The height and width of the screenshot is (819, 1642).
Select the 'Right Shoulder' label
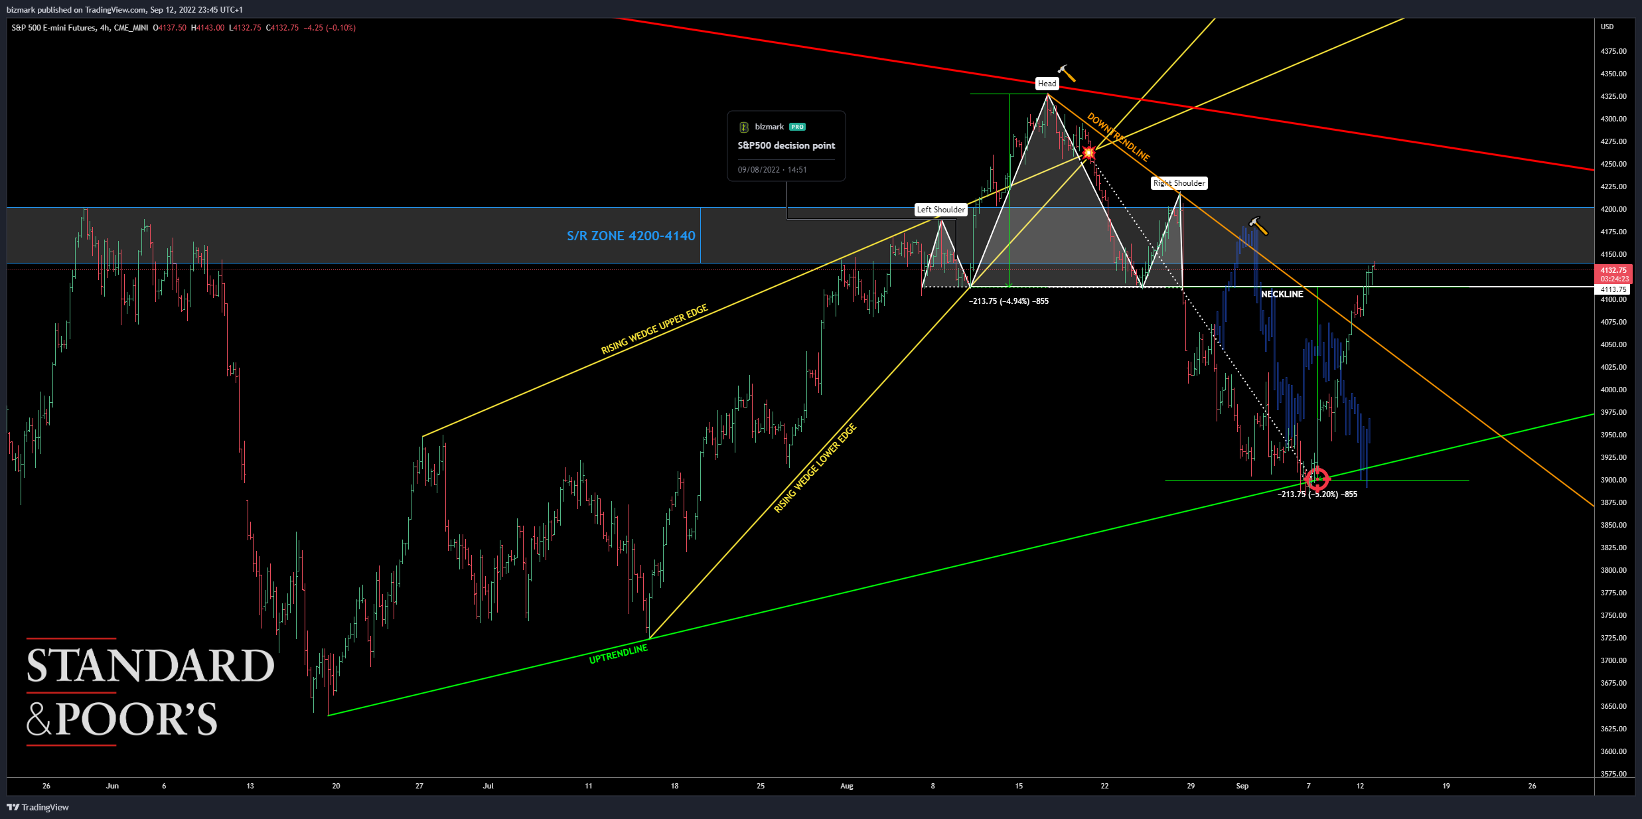pos(1179,183)
